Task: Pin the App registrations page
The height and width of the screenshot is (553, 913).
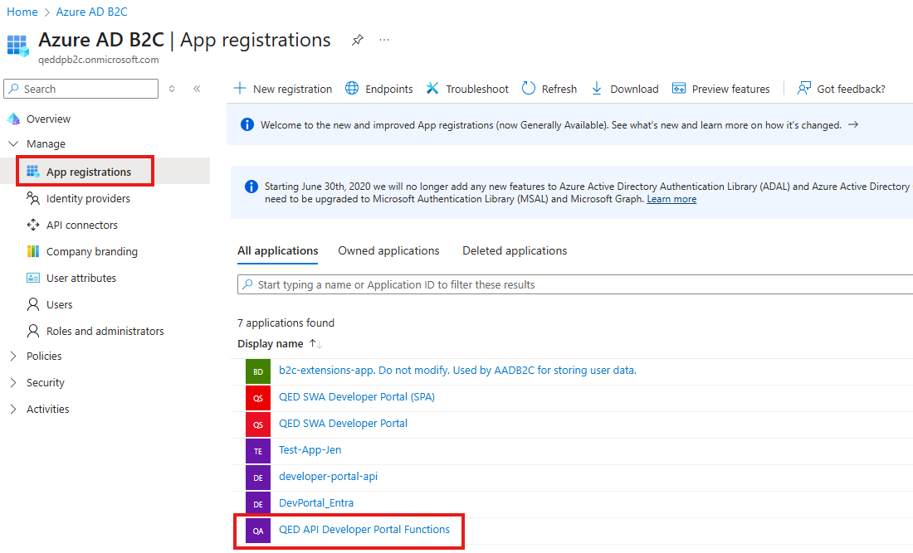Action: tap(357, 40)
